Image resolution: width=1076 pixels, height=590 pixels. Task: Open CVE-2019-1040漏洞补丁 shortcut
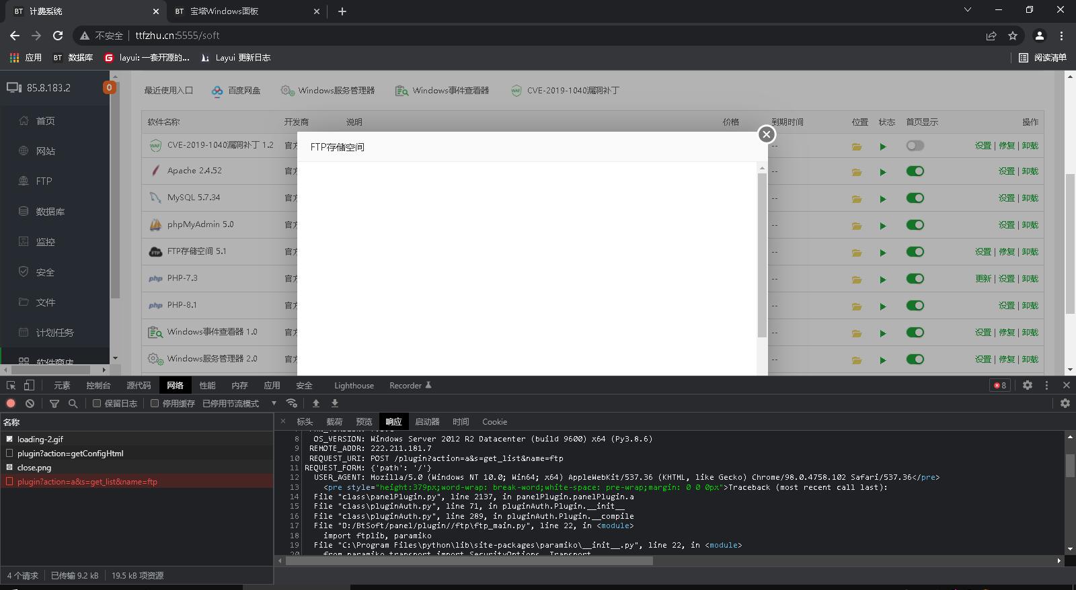(x=565, y=91)
